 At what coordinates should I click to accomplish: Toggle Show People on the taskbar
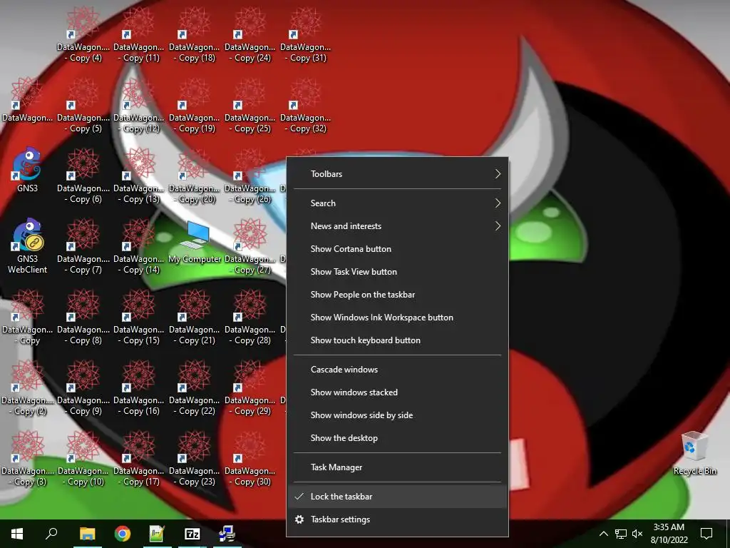[x=397, y=295]
